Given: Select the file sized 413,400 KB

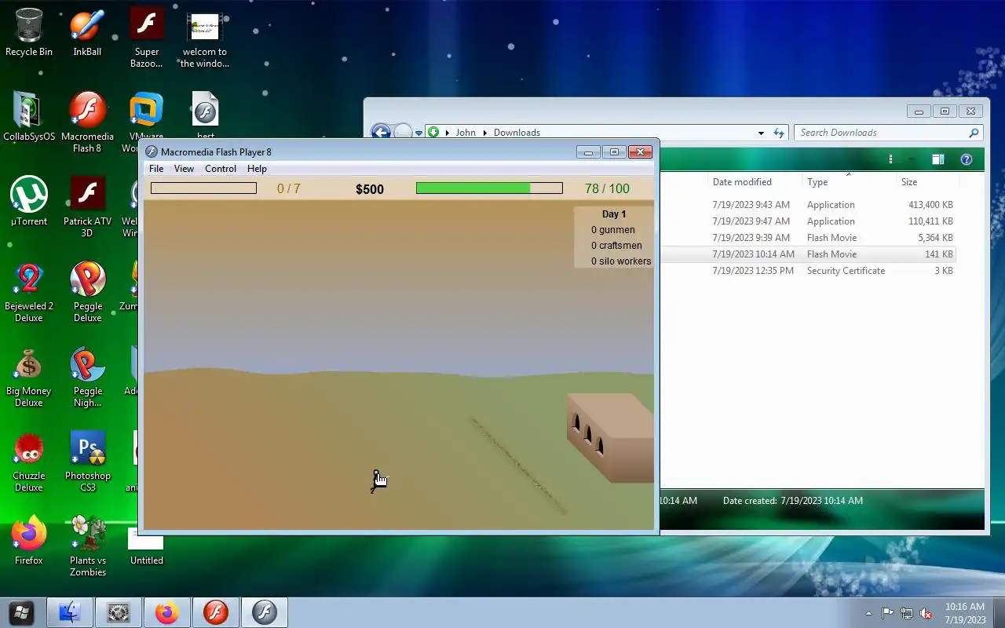Looking at the screenshot, I should 807,205.
